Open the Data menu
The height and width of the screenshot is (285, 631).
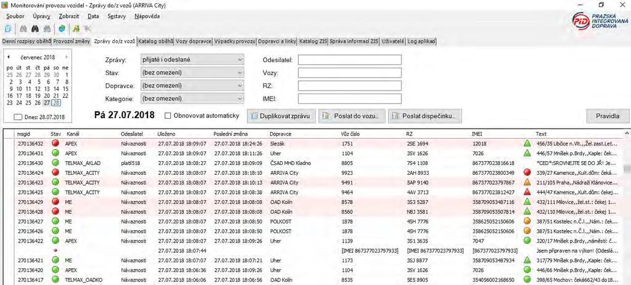pyautogui.click(x=93, y=17)
